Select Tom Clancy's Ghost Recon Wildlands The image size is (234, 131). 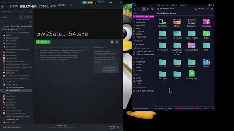[x=18, y=27]
